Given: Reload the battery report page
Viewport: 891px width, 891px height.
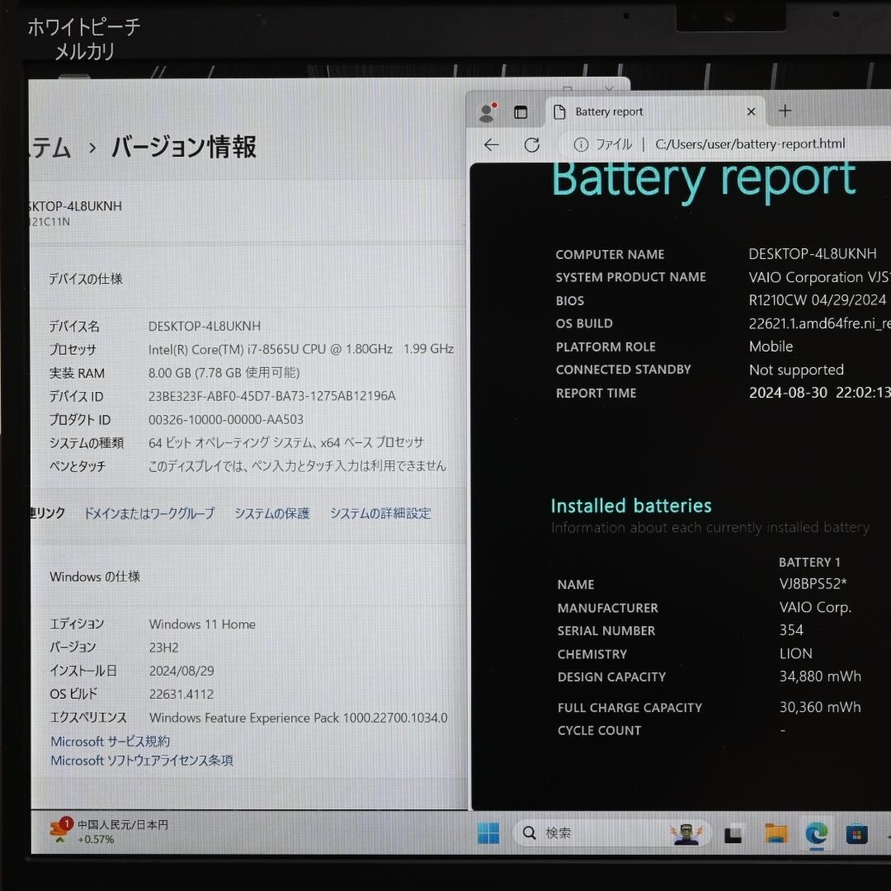Looking at the screenshot, I should coord(532,145).
